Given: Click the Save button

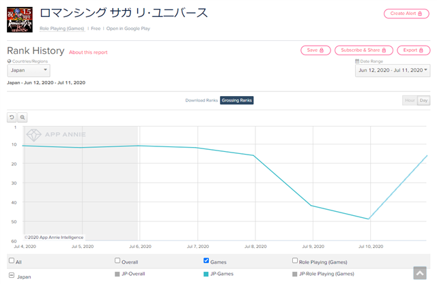Looking at the screenshot, I should (x=315, y=50).
